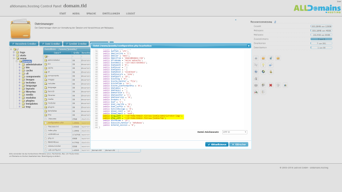The height and width of the screenshot is (192, 342).
Task: Select the modules folder in the tree
Action: point(31,98)
